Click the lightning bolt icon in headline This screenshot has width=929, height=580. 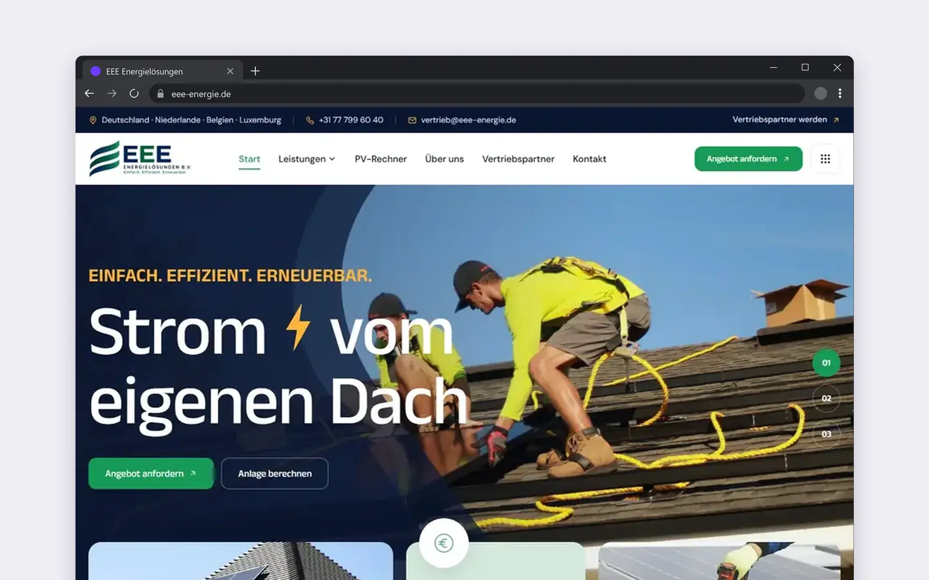point(298,327)
